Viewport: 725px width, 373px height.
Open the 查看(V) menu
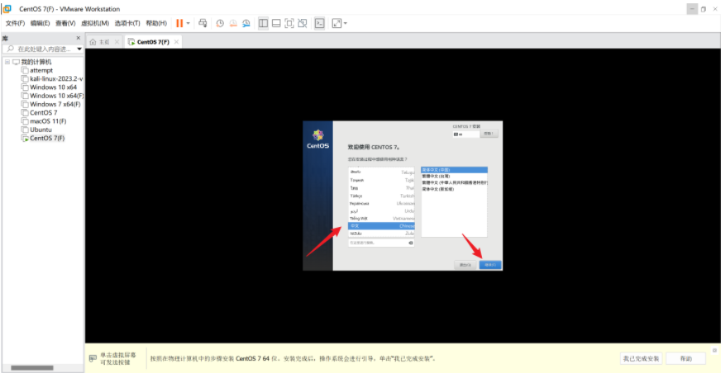tap(65, 23)
